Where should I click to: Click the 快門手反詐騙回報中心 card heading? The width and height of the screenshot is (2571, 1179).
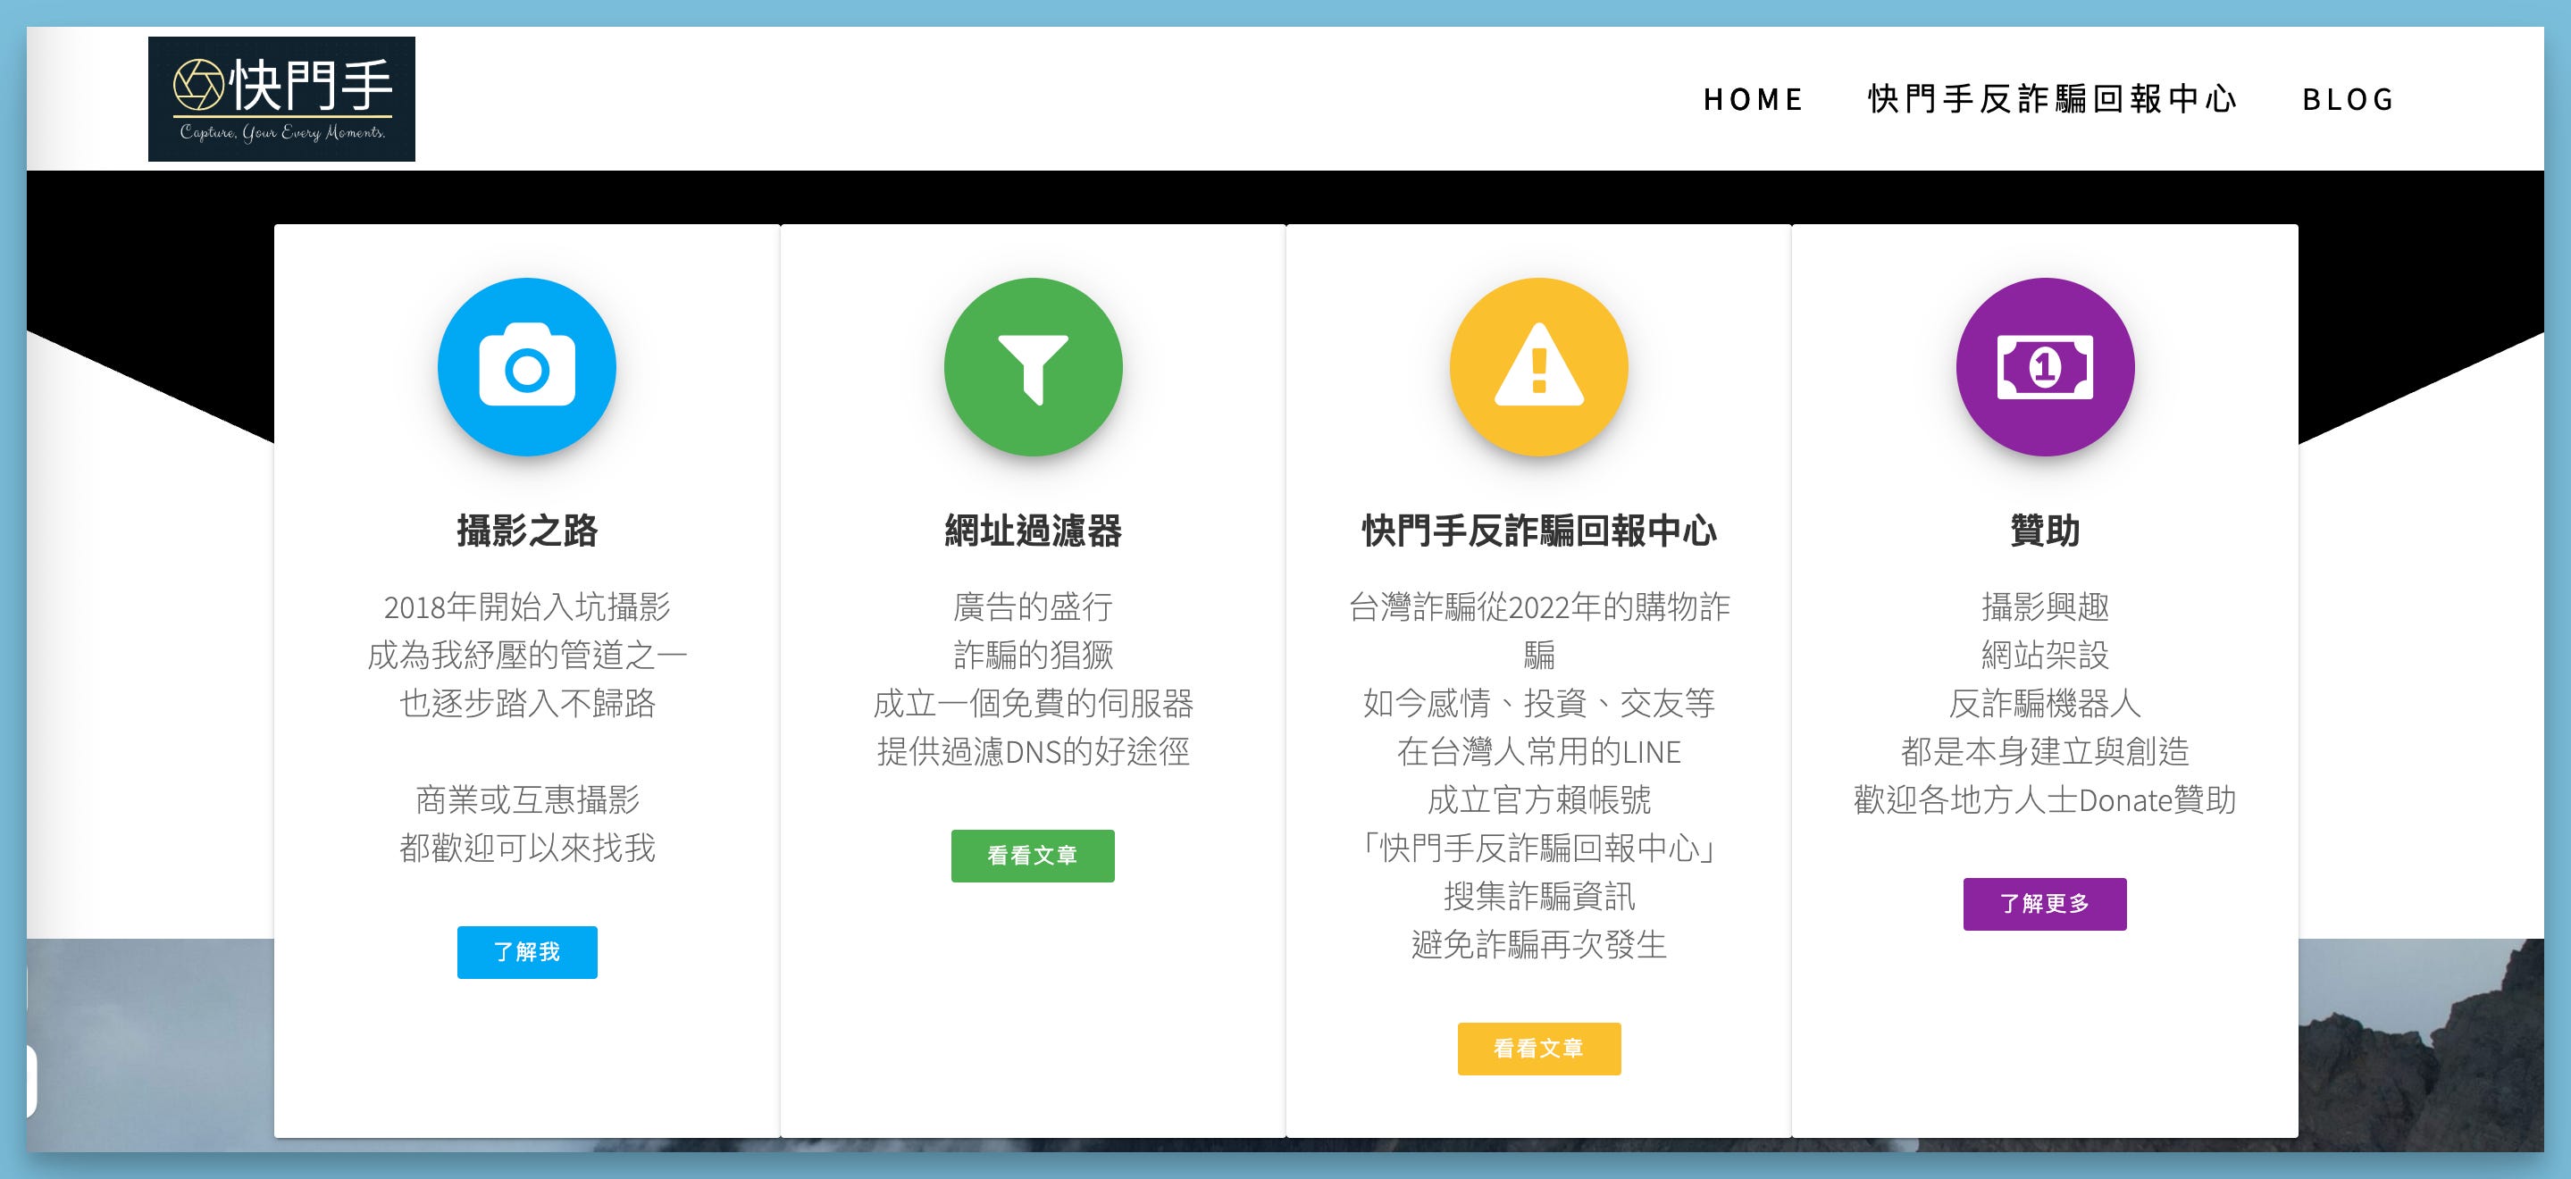point(1538,530)
